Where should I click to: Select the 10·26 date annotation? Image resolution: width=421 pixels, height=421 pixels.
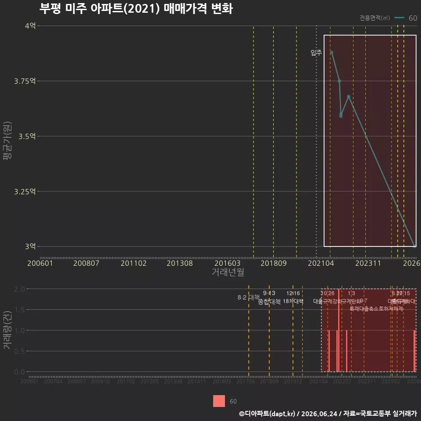(x=328, y=293)
